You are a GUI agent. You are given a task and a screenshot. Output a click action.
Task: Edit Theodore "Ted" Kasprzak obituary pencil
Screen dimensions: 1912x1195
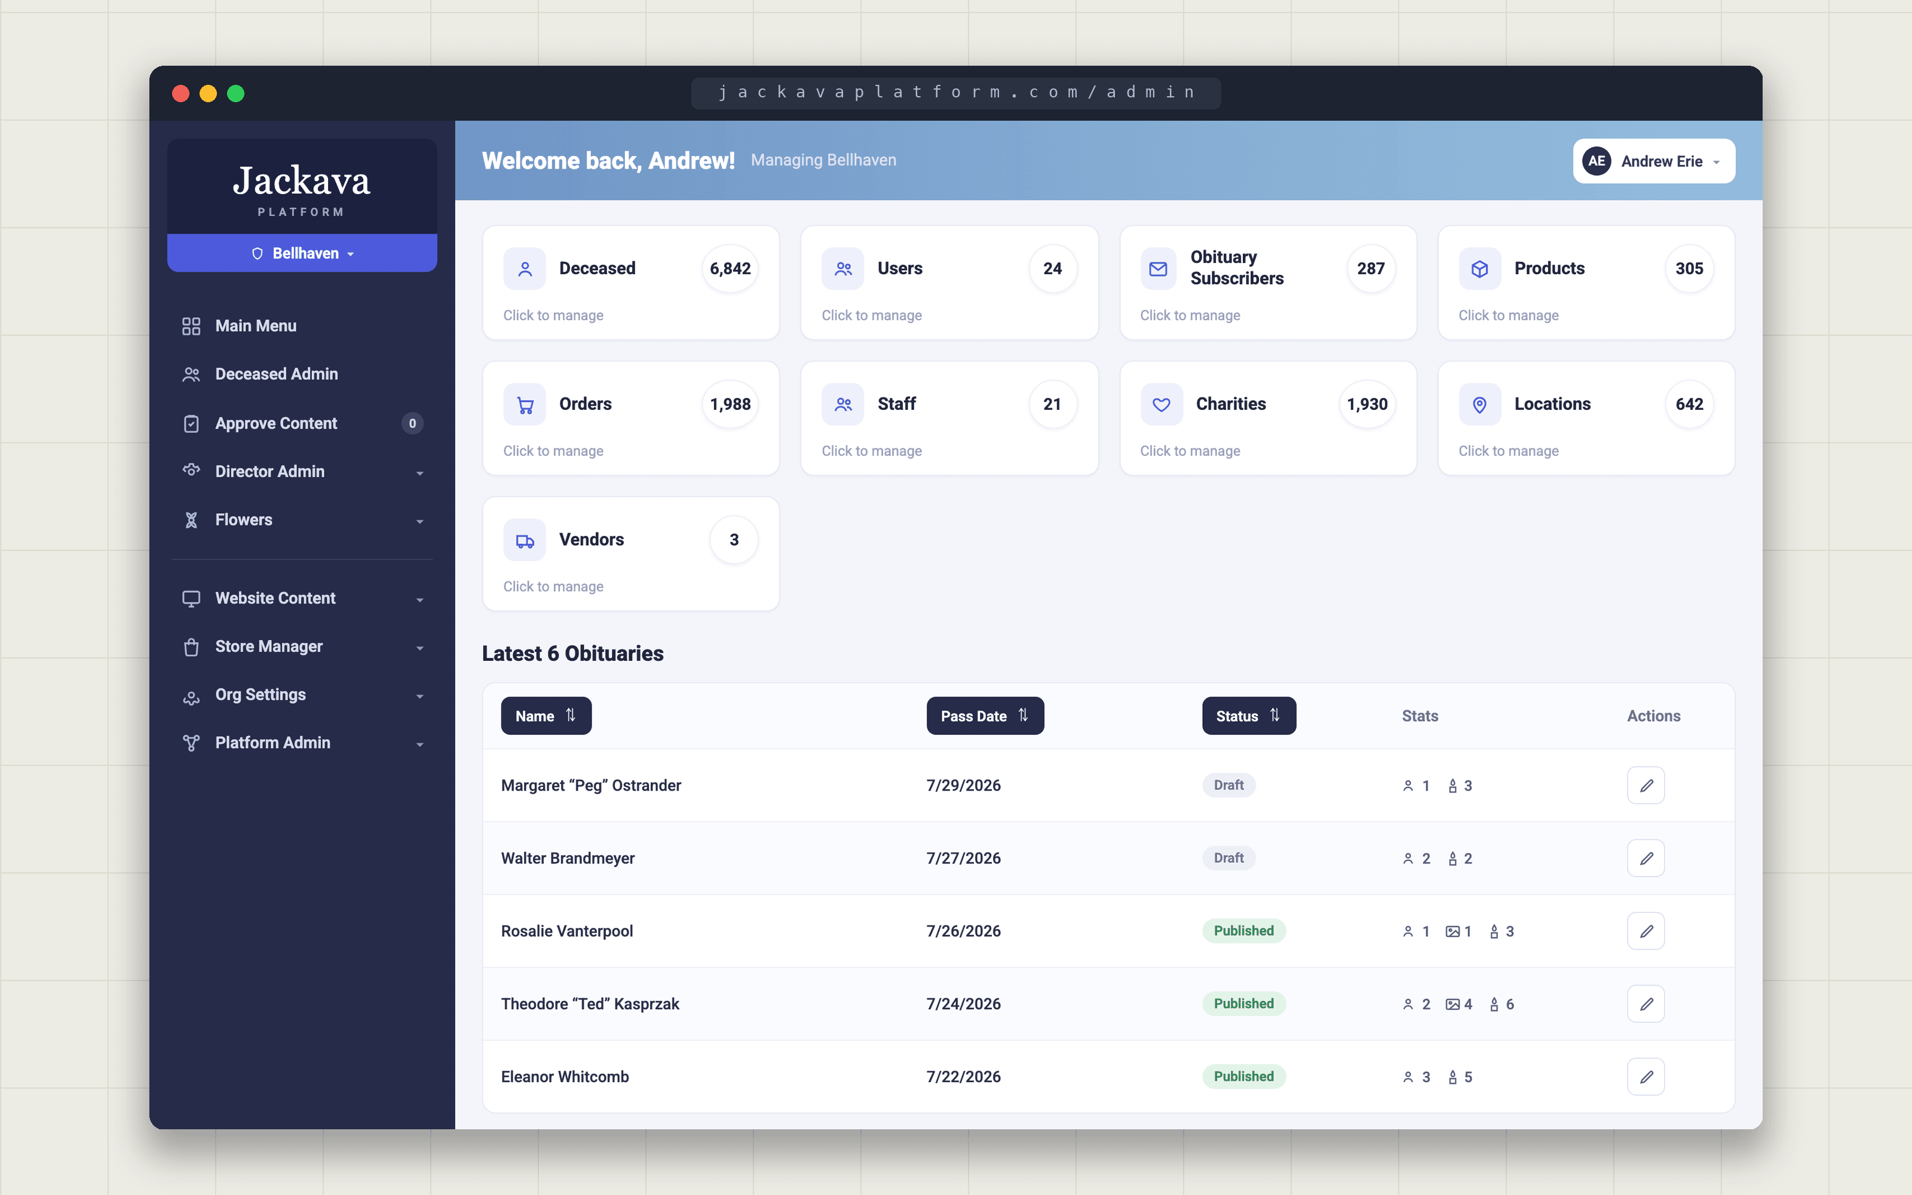(x=1646, y=1004)
